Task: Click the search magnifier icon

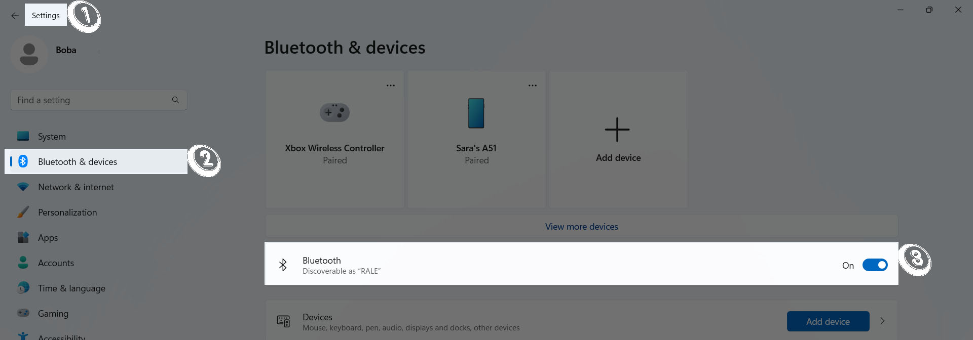Action: click(175, 100)
